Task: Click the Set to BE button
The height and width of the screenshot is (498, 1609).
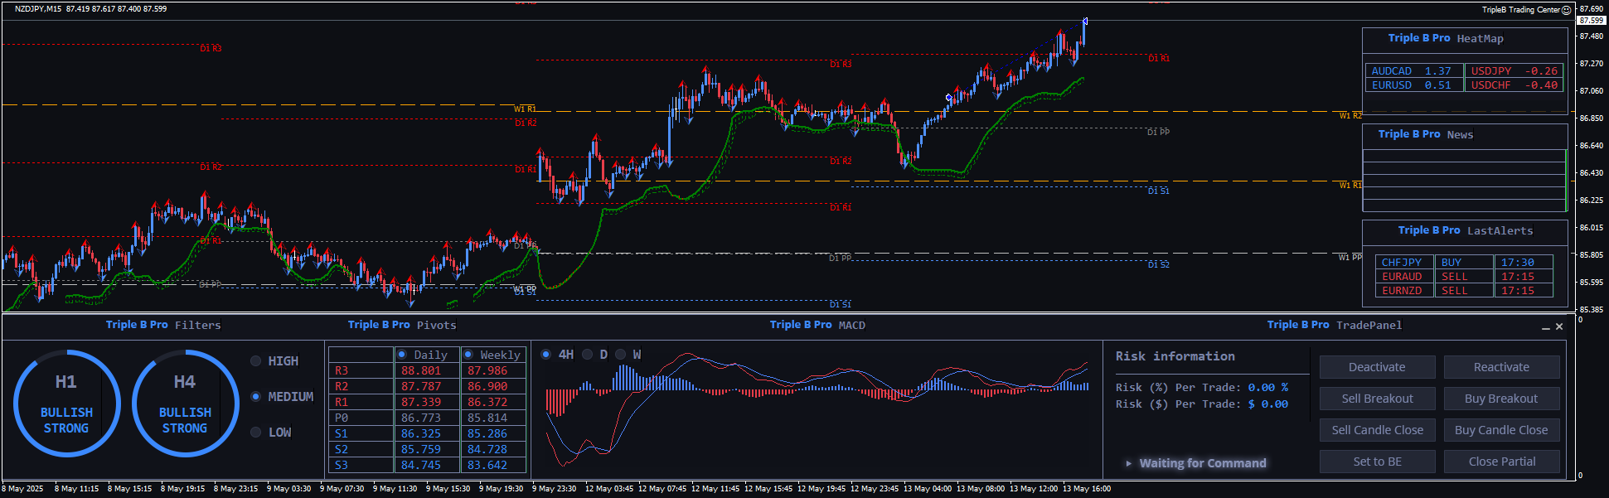Action: pyautogui.click(x=1377, y=462)
